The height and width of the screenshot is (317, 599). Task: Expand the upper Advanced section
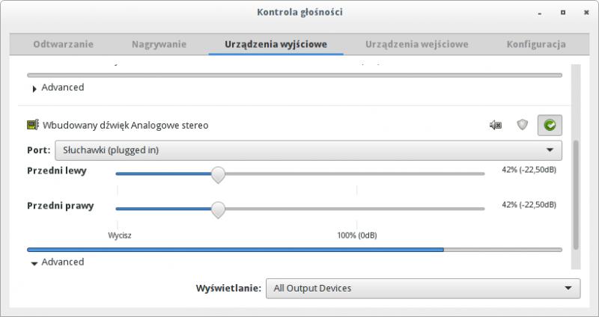pyautogui.click(x=34, y=87)
